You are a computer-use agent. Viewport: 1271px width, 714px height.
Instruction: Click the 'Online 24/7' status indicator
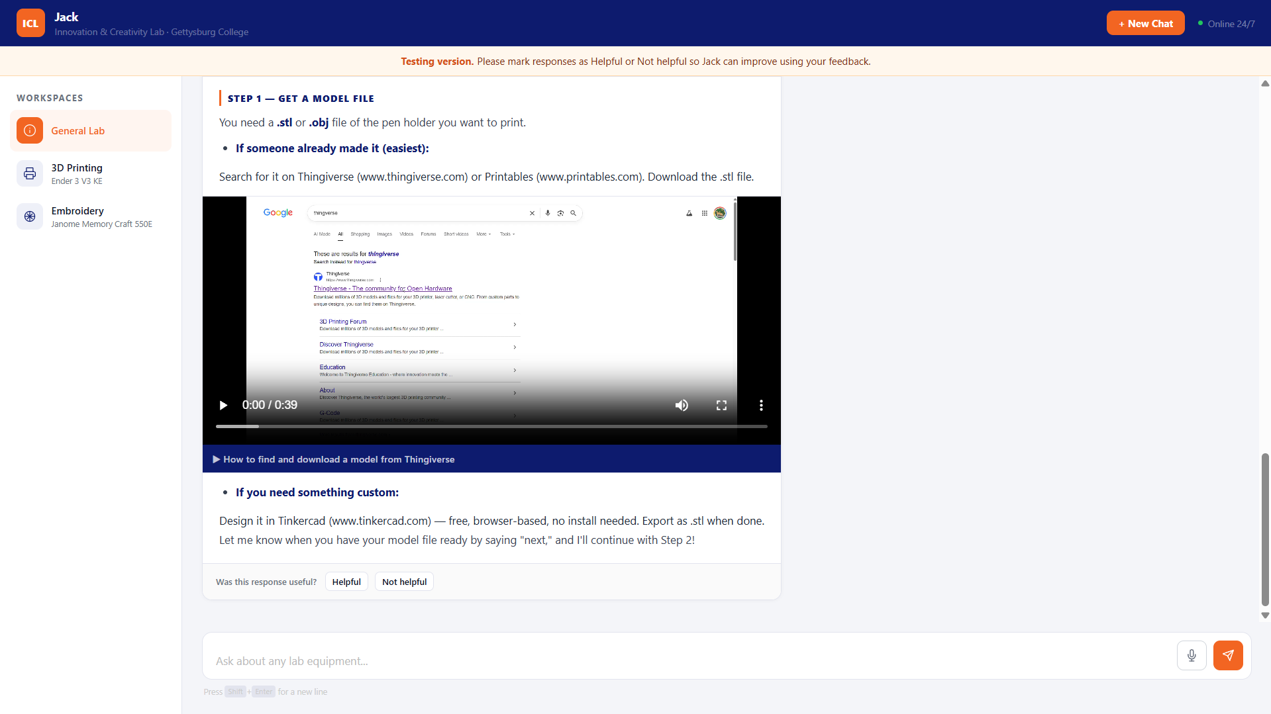coord(1227,24)
